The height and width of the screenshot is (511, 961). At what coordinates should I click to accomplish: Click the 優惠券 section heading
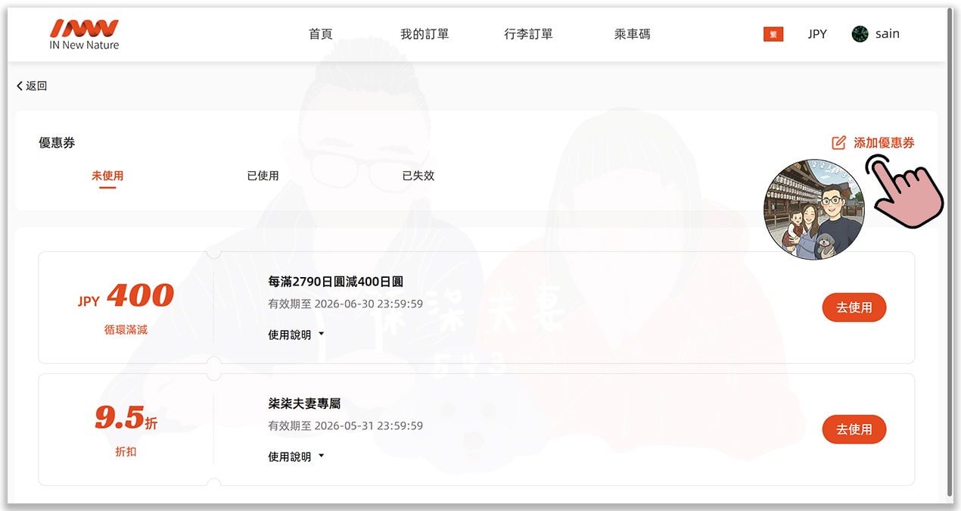pos(57,143)
